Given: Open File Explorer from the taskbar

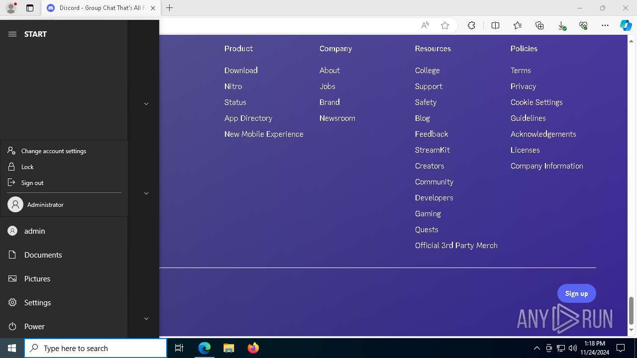Looking at the screenshot, I should (x=229, y=348).
